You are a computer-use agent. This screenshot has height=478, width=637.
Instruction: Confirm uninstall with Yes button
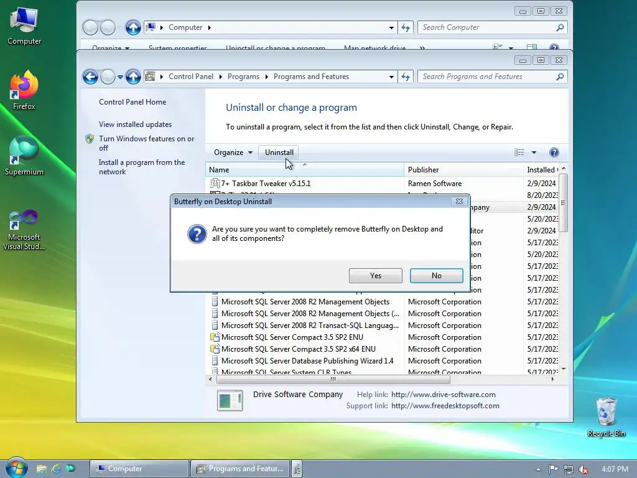375,276
